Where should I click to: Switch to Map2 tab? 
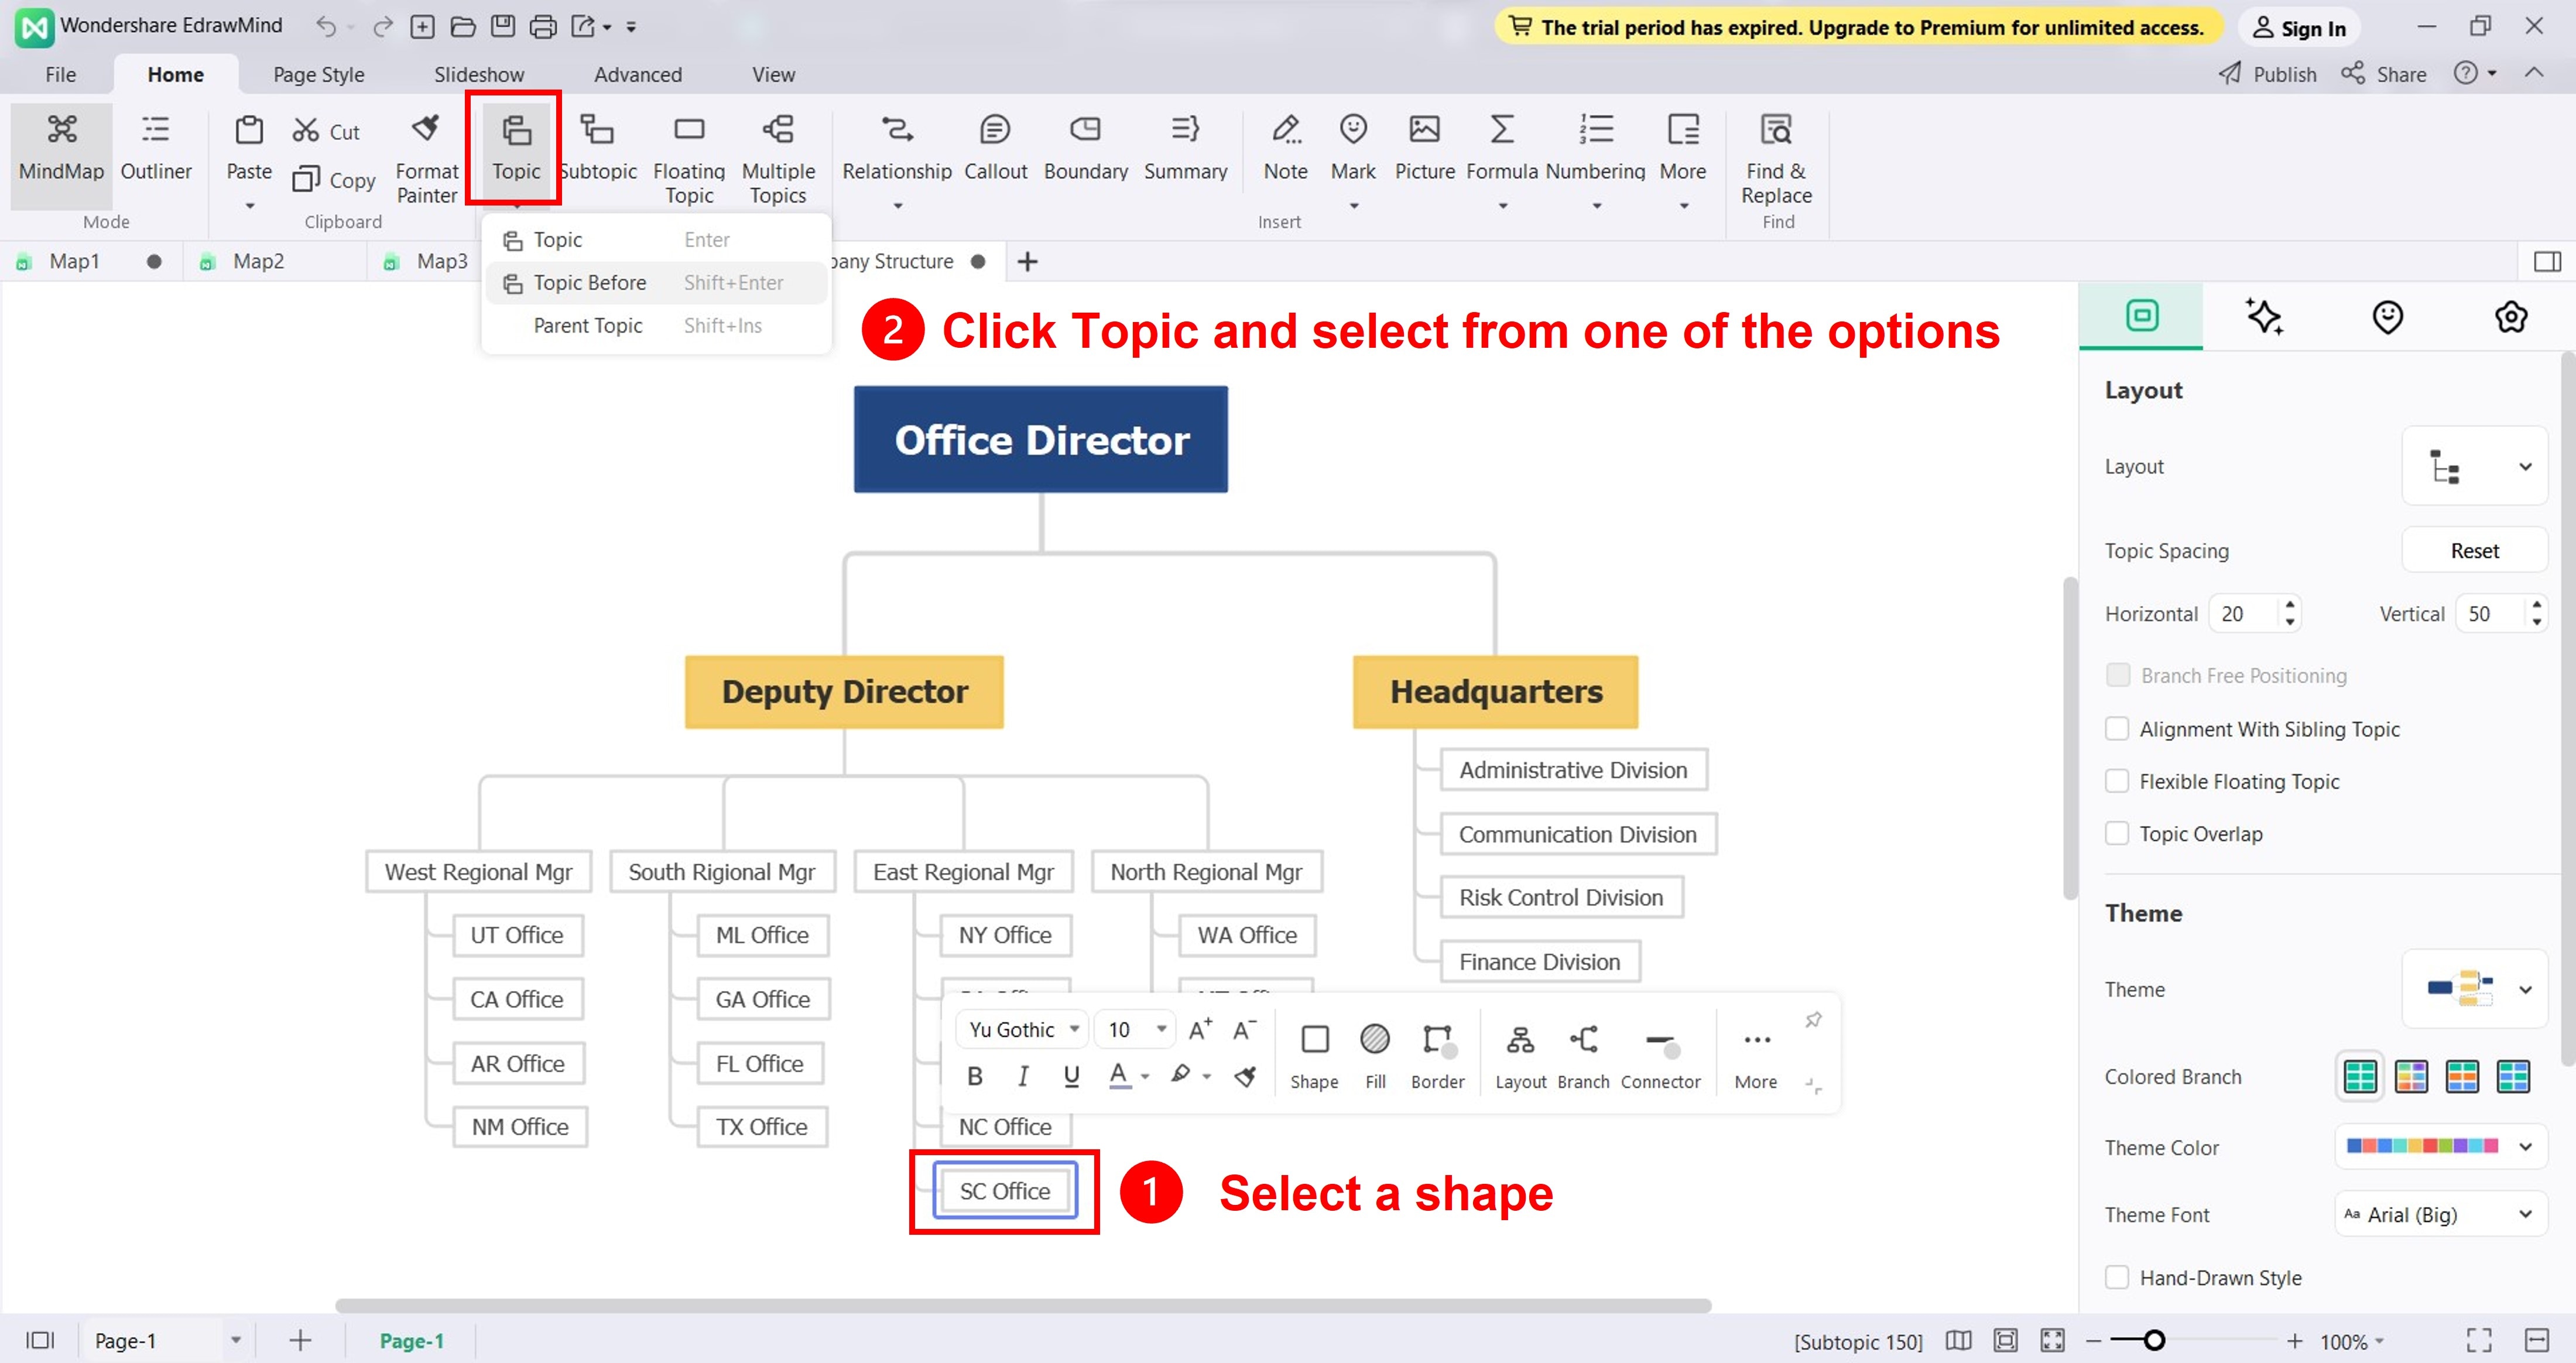[259, 261]
